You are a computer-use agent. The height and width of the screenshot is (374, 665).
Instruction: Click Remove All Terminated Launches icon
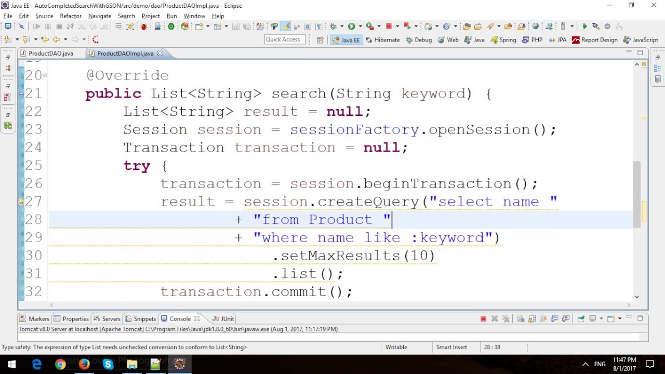pos(506,318)
